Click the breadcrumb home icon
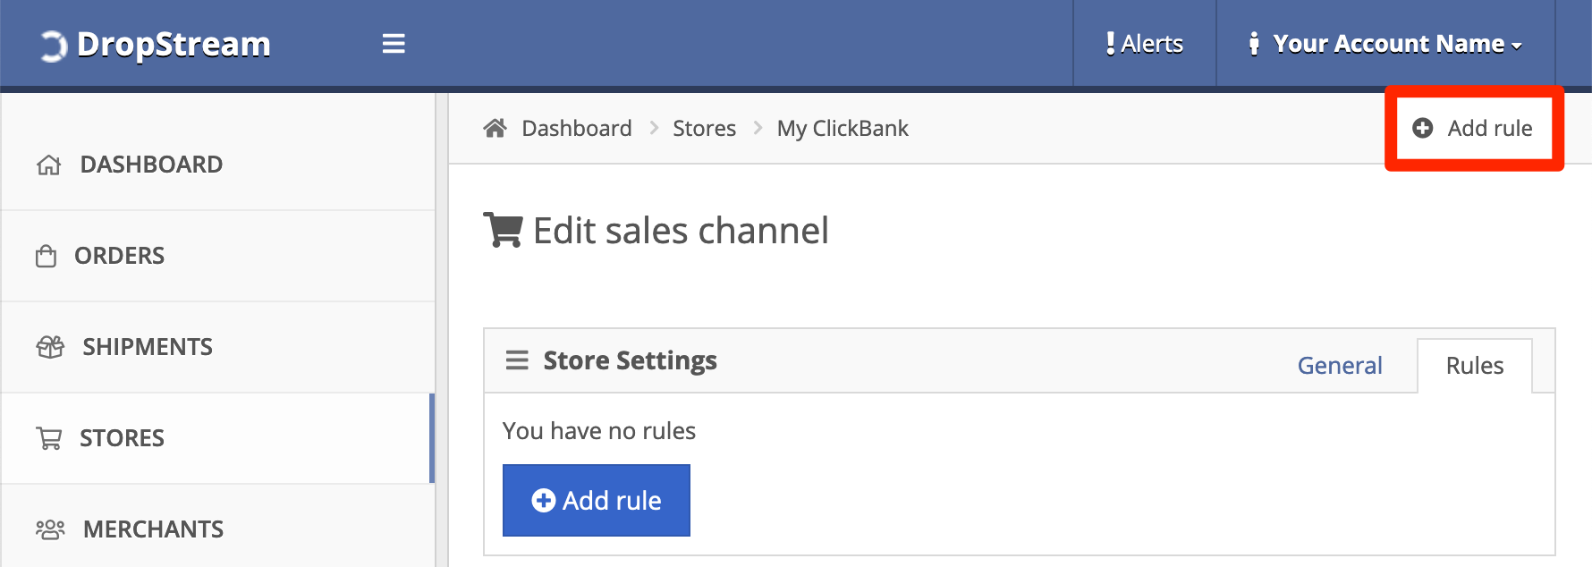This screenshot has width=1592, height=567. coord(495,128)
